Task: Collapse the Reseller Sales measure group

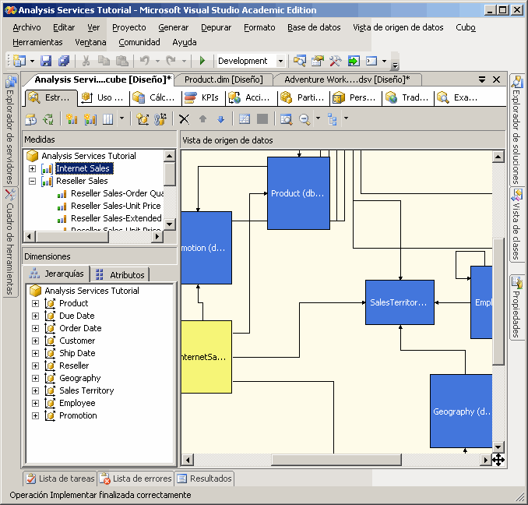Action: click(33, 182)
